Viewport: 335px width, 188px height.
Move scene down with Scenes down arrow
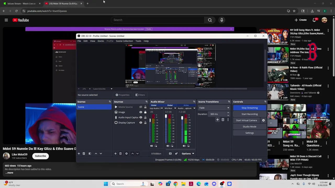101,154
